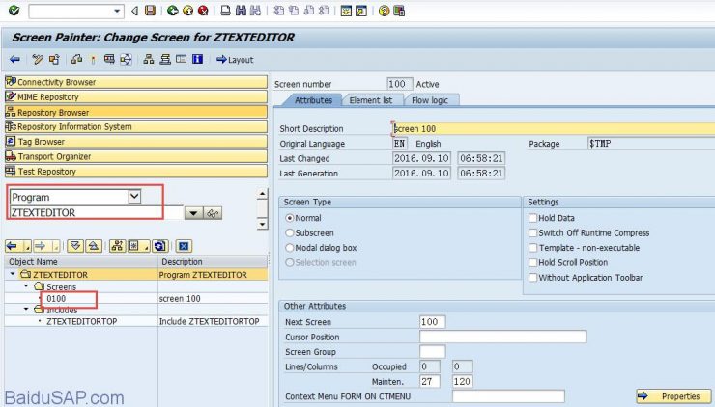
Task: Click the Properties button
Action: click(x=673, y=396)
